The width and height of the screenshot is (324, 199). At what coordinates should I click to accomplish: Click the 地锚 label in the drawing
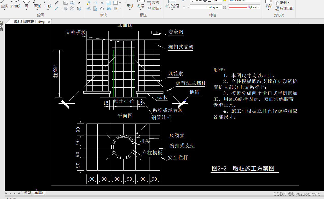pos(195,92)
